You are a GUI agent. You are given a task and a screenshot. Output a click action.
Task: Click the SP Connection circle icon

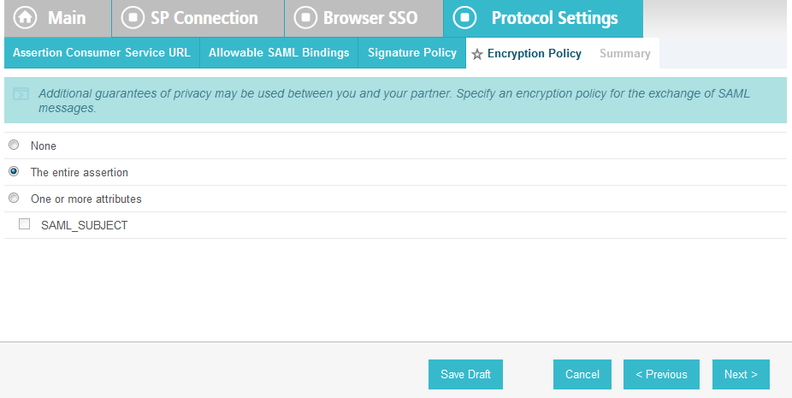pyautogui.click(x=133, y=18)
